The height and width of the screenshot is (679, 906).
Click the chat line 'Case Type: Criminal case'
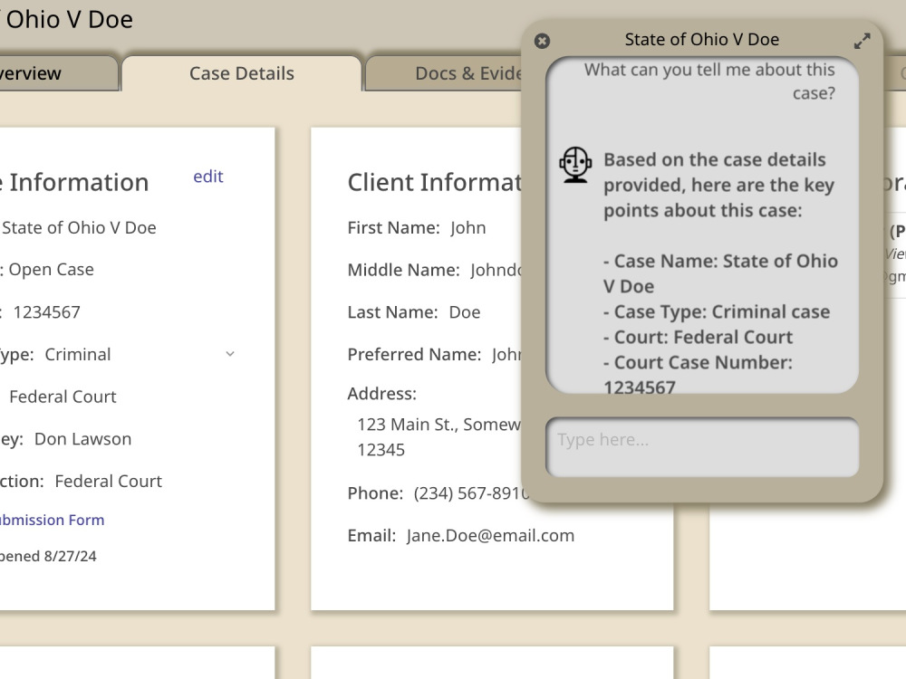point(717,311)
